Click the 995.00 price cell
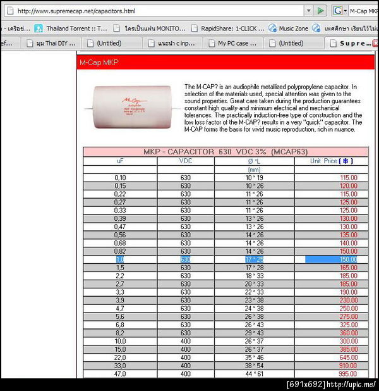 [332, 374]
